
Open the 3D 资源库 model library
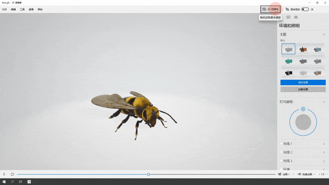coord(271,9)
